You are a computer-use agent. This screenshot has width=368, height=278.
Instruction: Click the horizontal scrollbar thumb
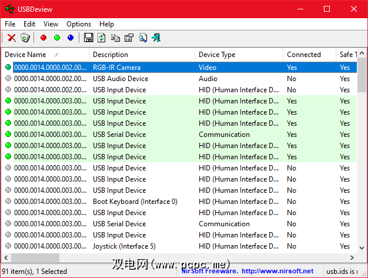35,257
